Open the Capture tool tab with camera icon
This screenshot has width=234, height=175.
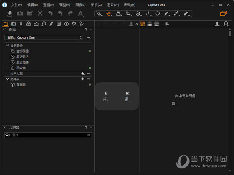point(13,24)
